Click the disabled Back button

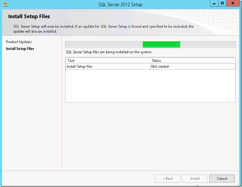[x=168, y=179]
